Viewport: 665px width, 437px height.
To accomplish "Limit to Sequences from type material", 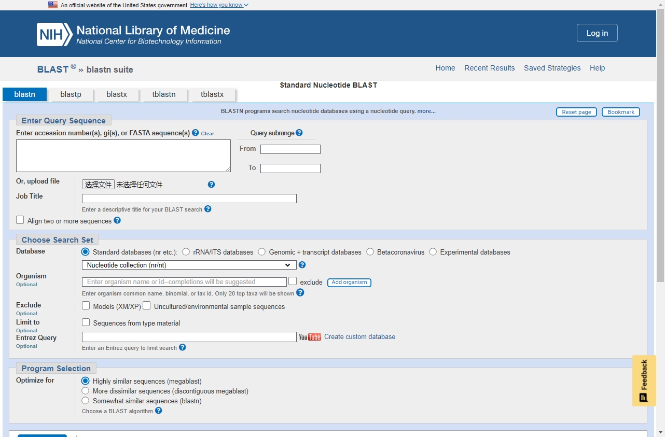I will point(86,322).
